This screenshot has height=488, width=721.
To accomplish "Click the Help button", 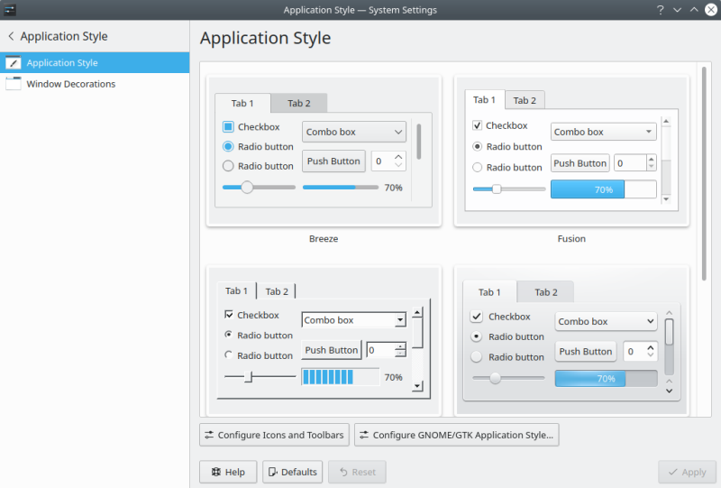I will point(228,472).
